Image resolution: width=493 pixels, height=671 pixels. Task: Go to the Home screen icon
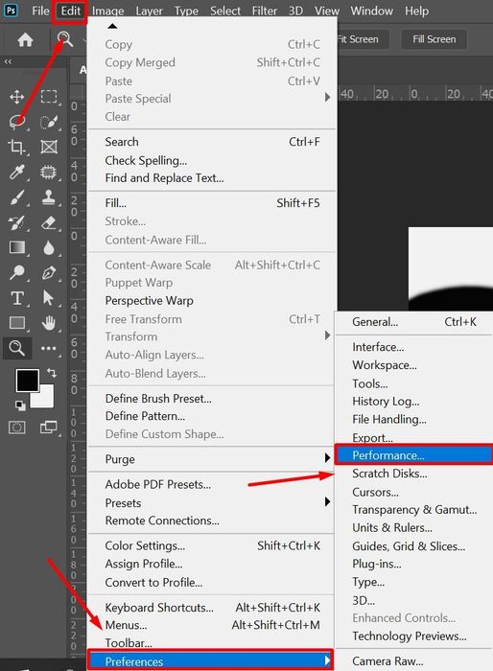click(x=25, y=40)
